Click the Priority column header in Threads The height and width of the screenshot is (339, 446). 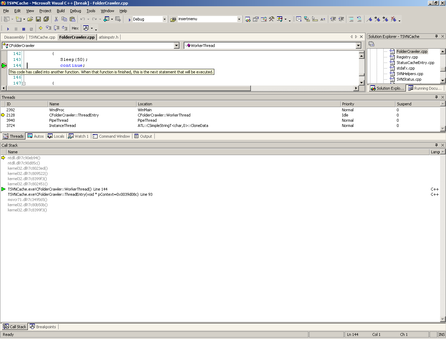368,104
